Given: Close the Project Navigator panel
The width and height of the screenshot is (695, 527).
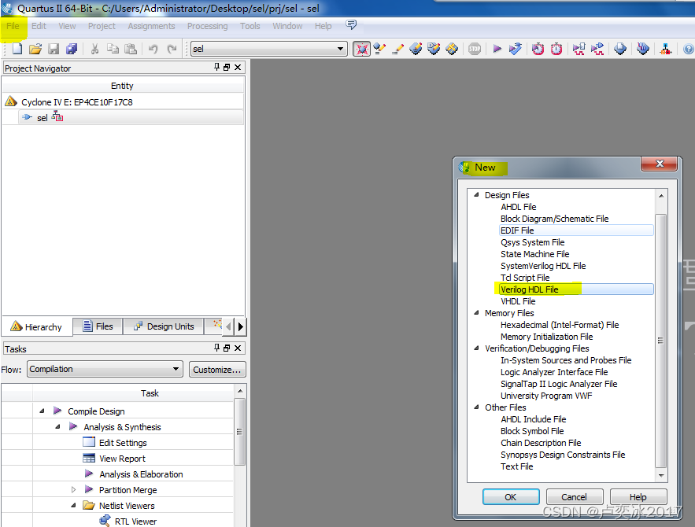Looking at the screenshot, I should (x=238, y=68).
